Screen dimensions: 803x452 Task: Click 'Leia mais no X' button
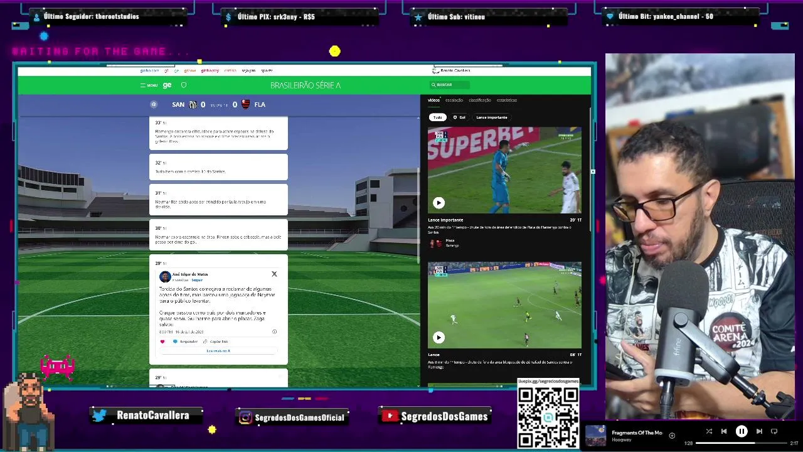pyautogui.click(x=218, y=351)
